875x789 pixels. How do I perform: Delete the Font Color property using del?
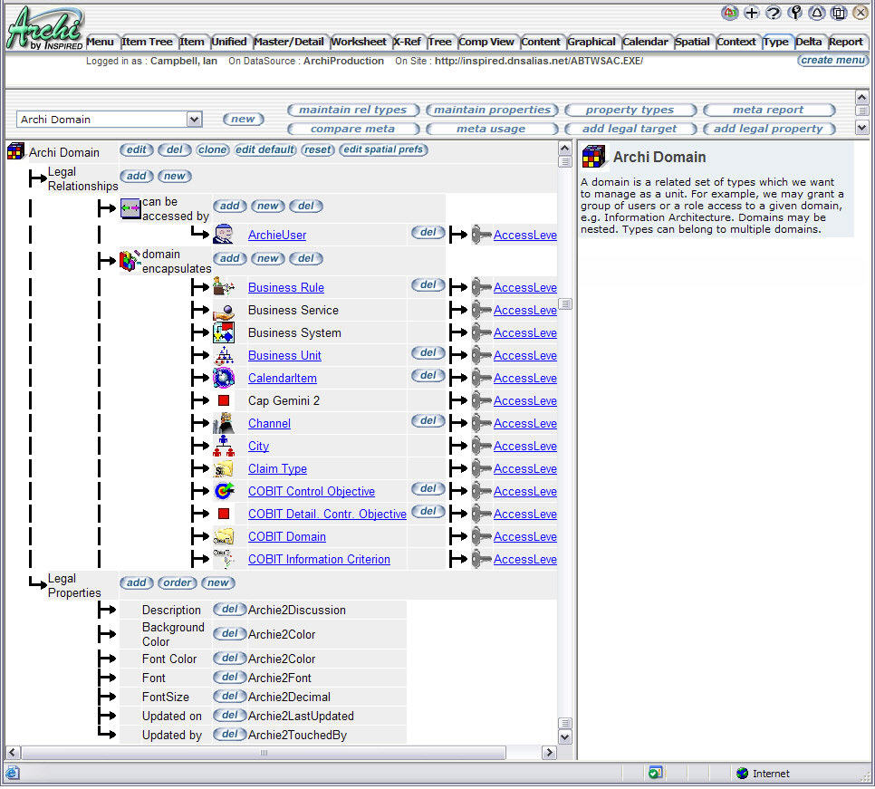tap(229, 659)
